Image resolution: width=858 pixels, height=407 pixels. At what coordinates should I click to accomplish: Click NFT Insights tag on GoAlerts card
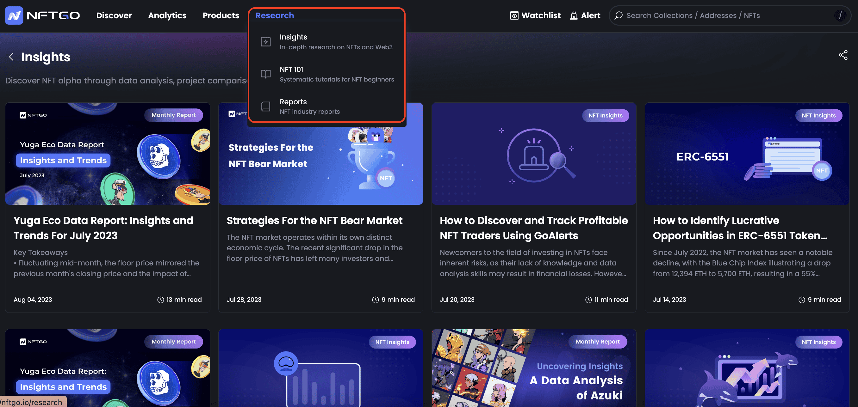click(605, 115)
